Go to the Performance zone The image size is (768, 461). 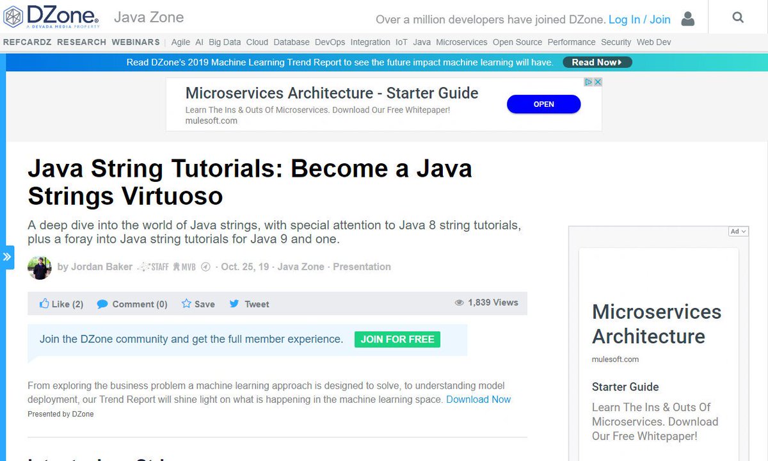(x=572, y=42)
